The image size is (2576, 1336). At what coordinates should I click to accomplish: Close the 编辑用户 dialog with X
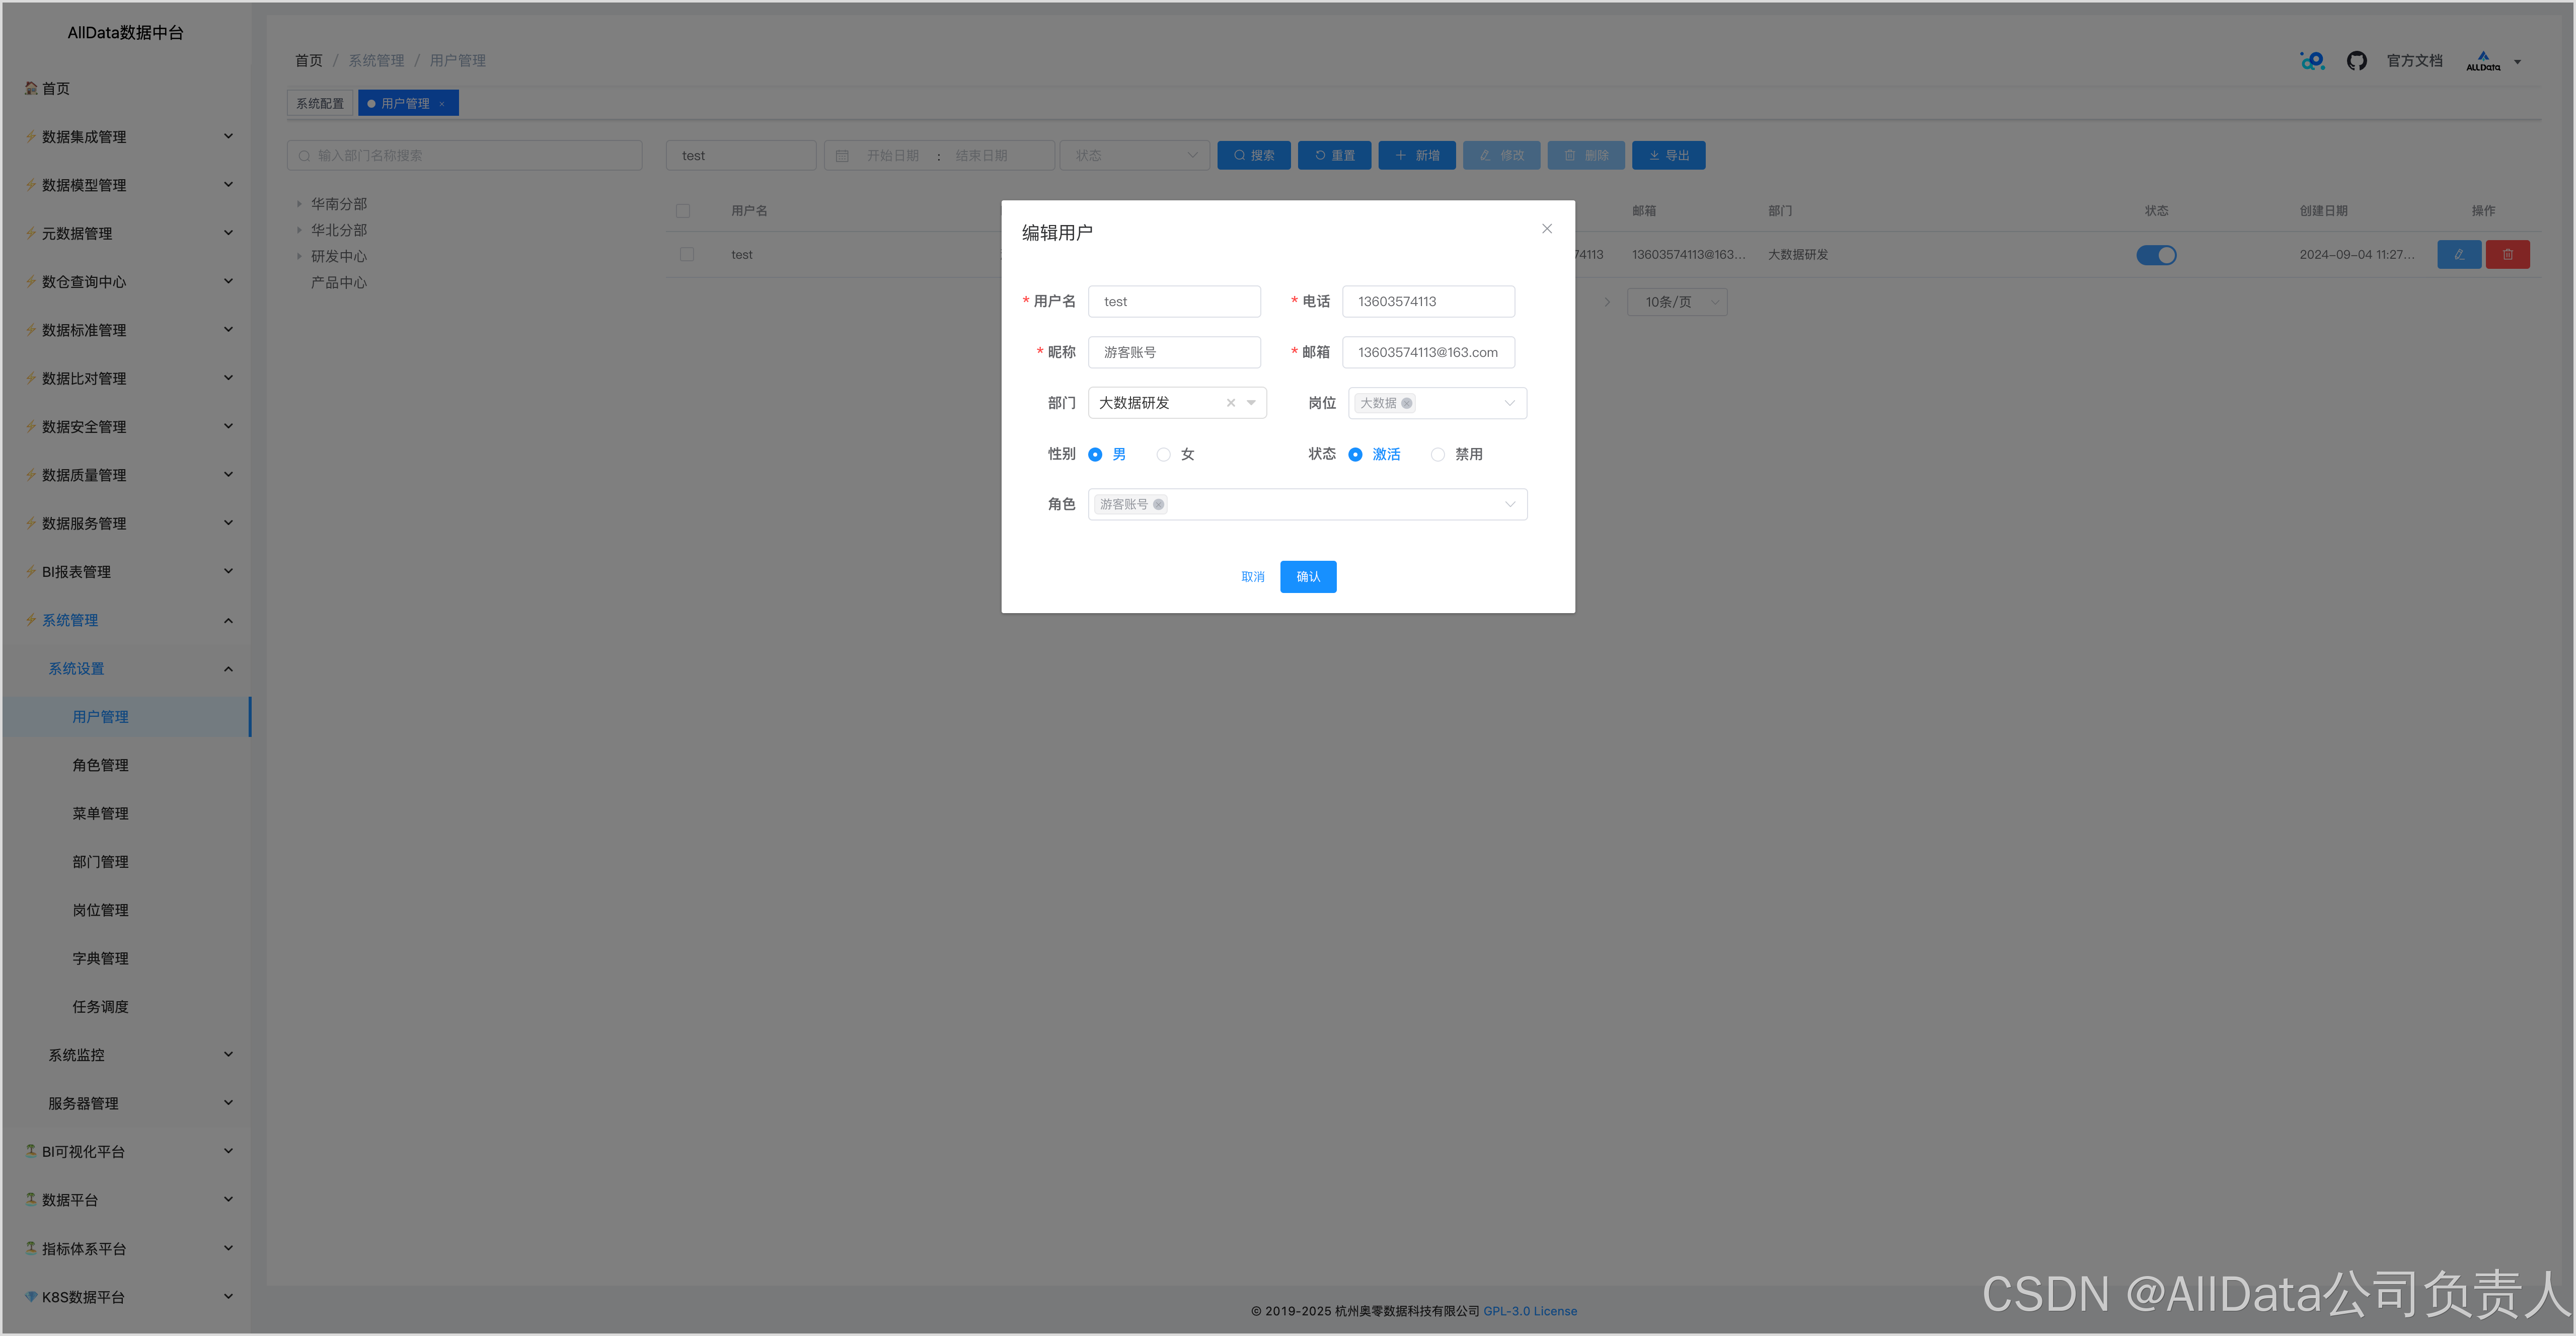1546,229
